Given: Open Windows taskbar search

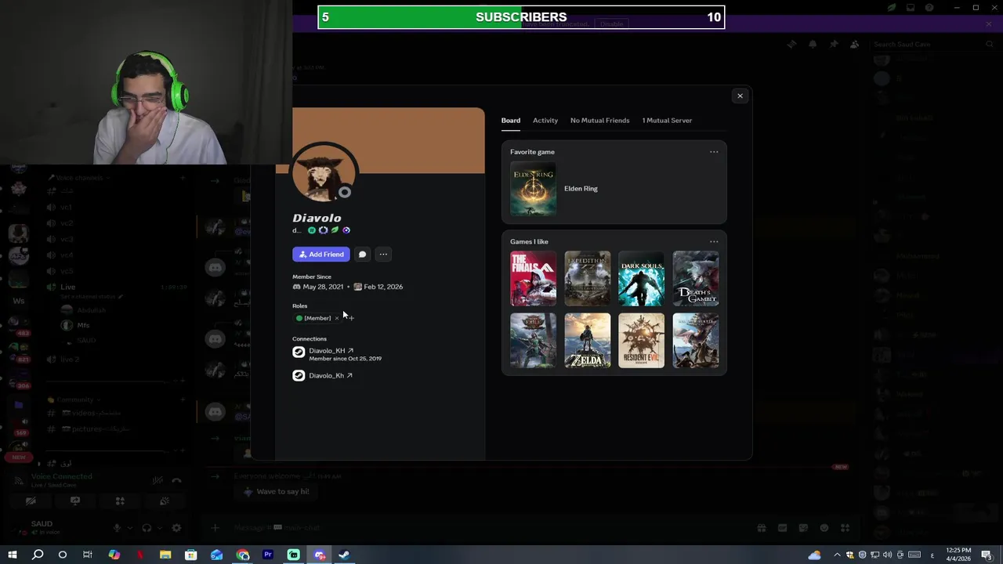Looking at the screenshot, I should click(x=38, y=555).
